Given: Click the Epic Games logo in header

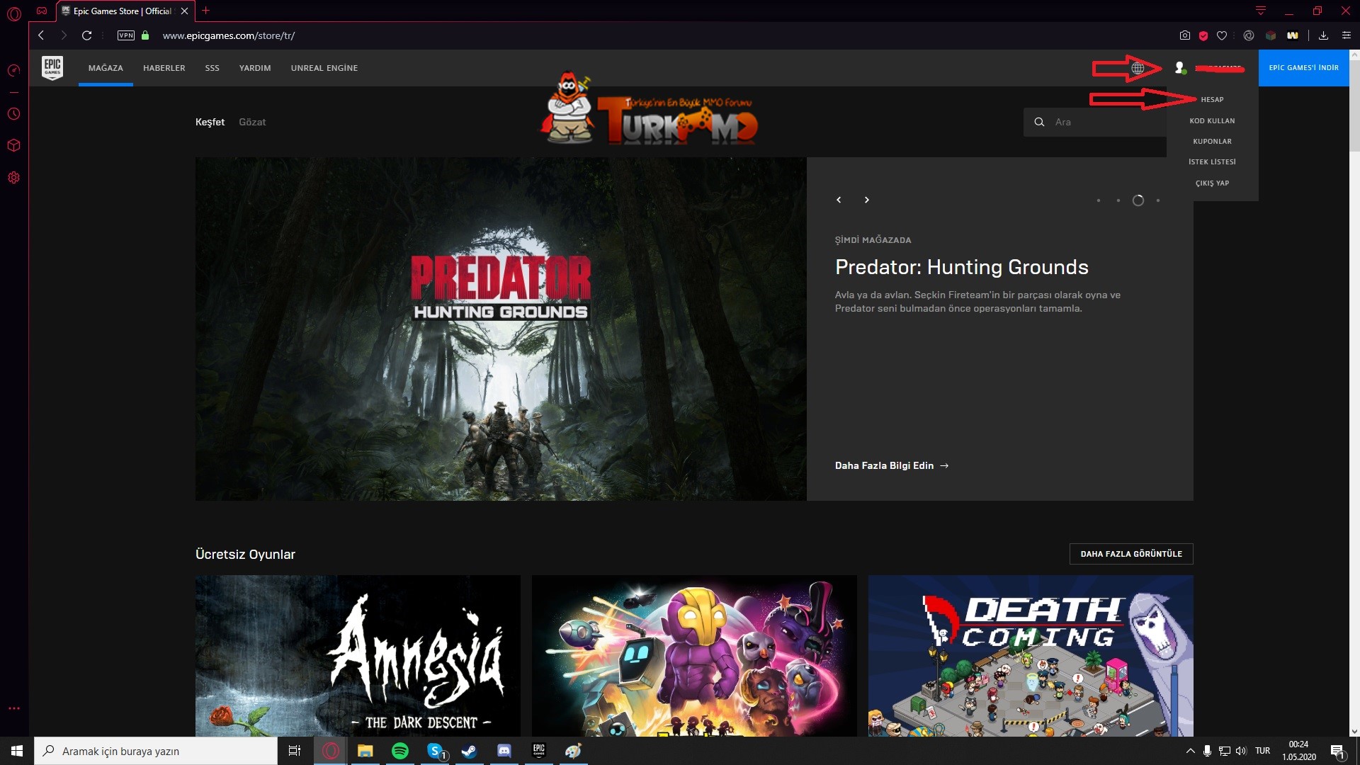Looking at the screenshot, I should 52,68.
